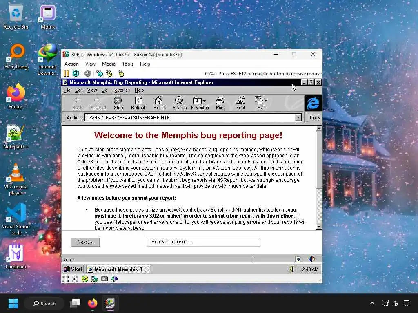Click Microsoft Memphis taskbar button

pyautogui.click(x=118, y=269)
